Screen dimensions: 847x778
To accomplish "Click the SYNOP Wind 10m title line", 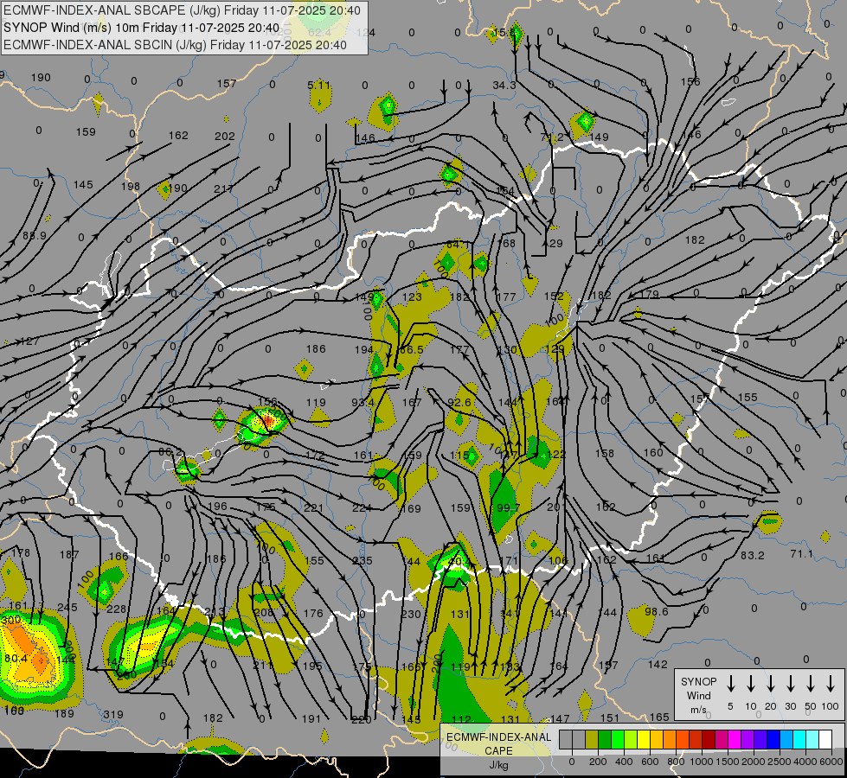I will pyautogui.click(x=142, y=28).
